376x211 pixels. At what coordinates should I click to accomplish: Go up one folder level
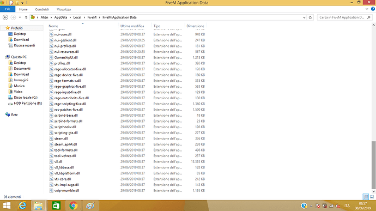point(26,17)
